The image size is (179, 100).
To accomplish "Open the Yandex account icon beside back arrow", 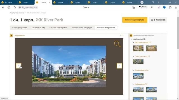I will [x=9, y=7].
